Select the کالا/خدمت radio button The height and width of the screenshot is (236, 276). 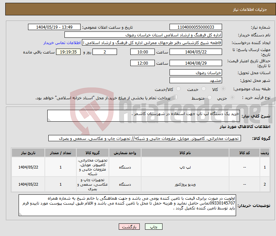[x=179, y=89]
